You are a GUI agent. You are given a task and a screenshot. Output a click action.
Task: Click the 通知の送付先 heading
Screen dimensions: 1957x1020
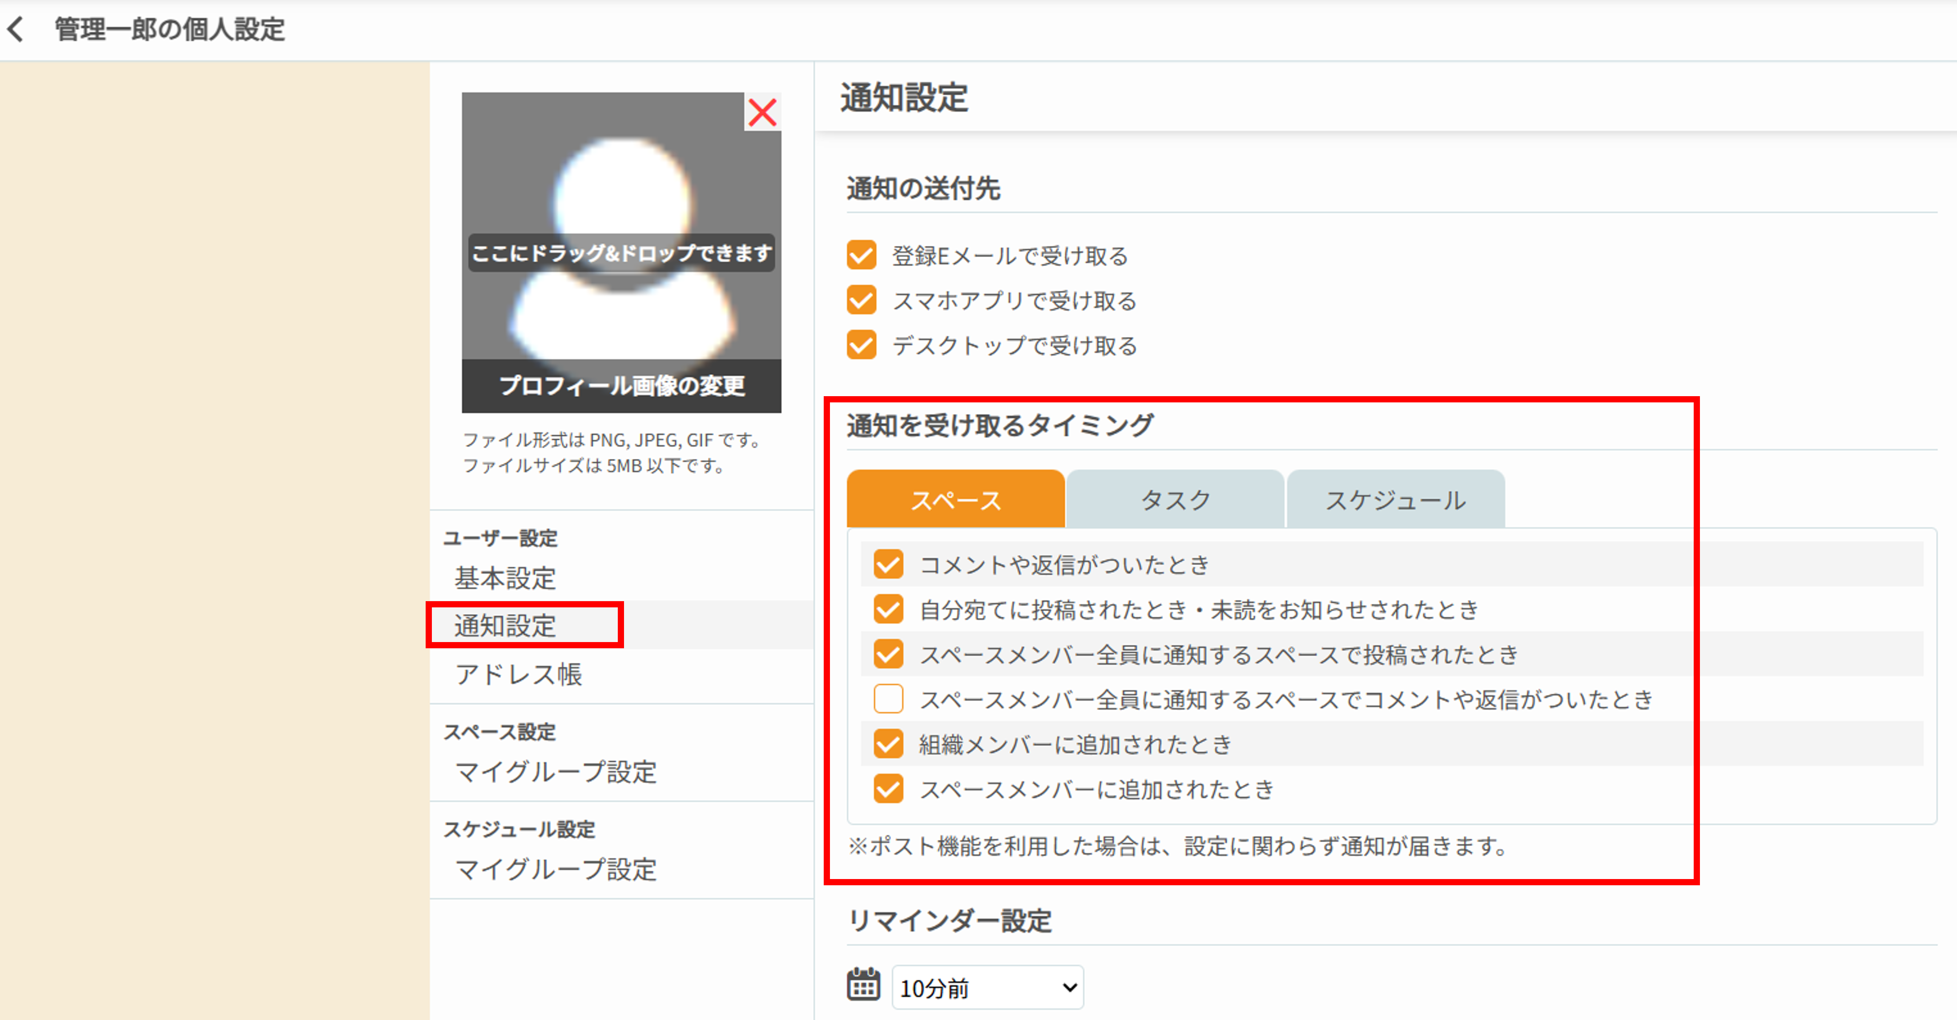pyautogui.click(x=923, y=188)
